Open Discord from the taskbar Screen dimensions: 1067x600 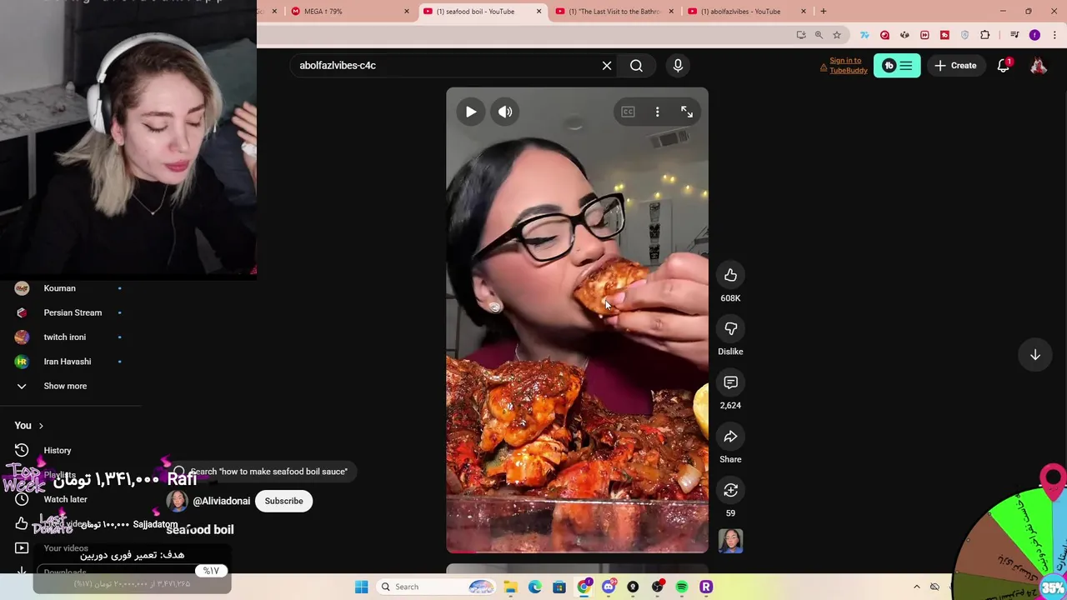point(609,587)
